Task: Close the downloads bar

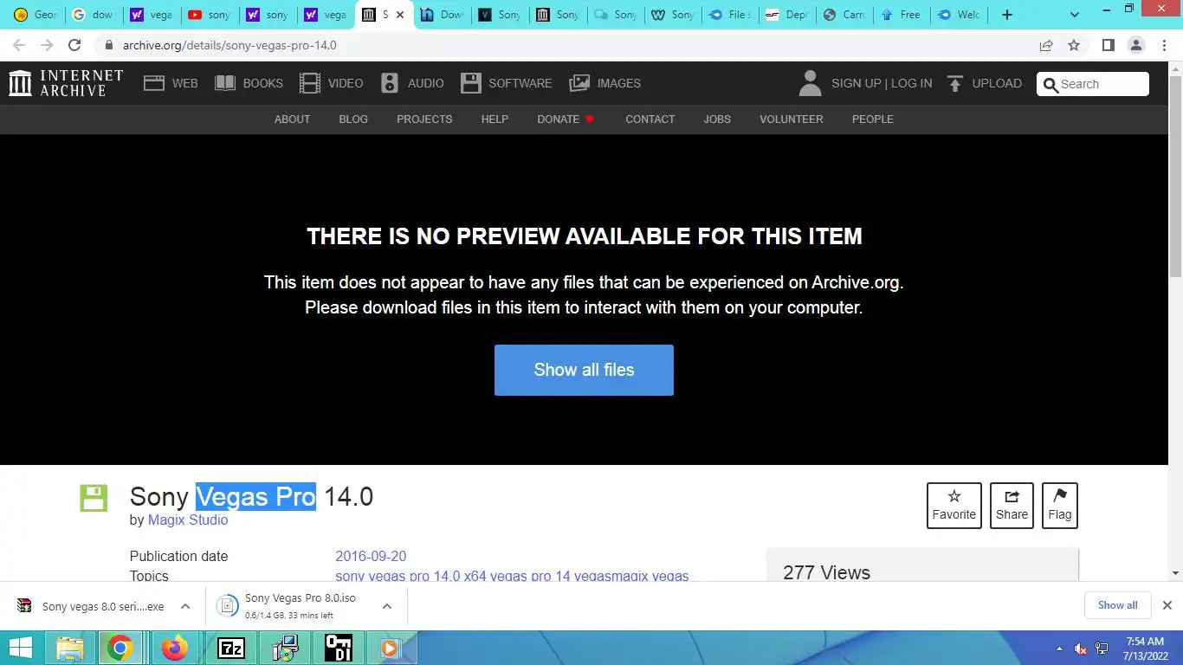Action: tap(1167, 605)
